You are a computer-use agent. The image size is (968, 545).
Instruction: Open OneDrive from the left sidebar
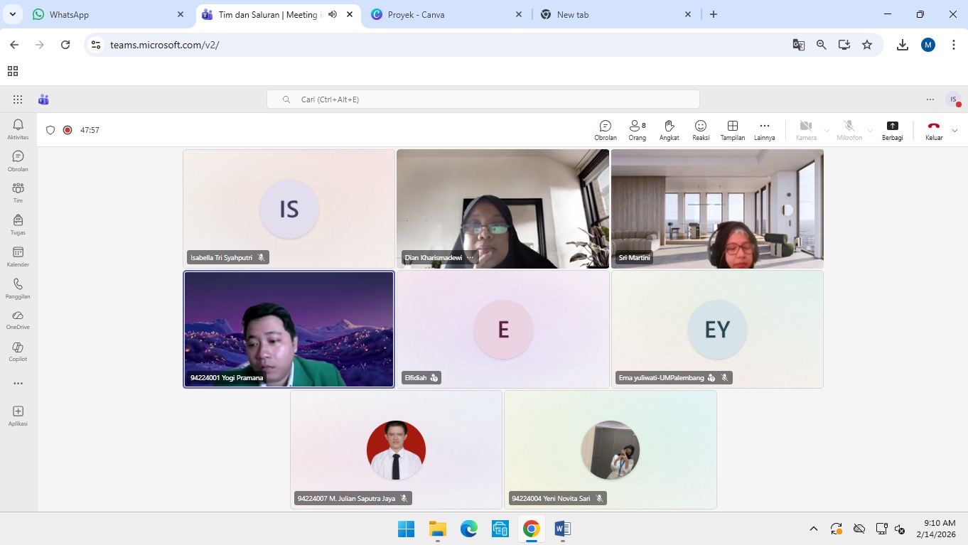click(18, 320)
